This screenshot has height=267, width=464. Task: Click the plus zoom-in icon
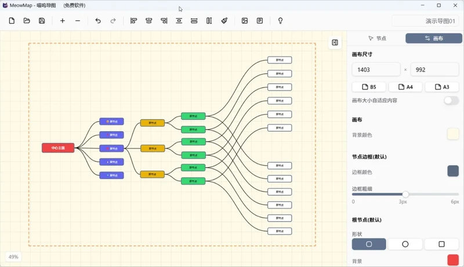(63, 21)
